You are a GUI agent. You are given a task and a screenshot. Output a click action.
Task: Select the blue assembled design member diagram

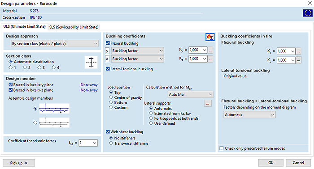click(54, 109)
